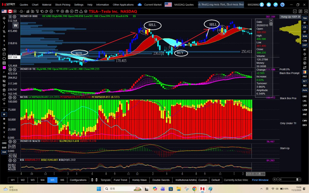Switch to monthly period M
This screenshot has width=309, height=193.
(x=4, y=119)
